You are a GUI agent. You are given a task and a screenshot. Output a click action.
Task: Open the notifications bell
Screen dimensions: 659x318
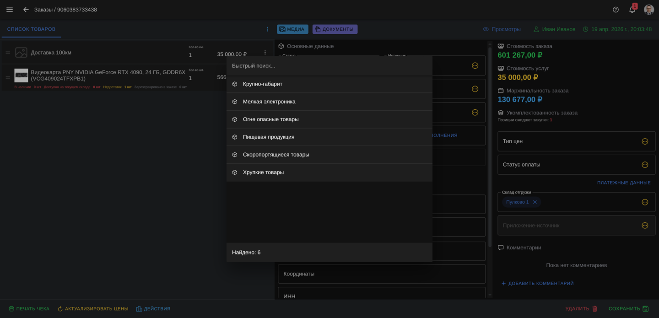click(632, 10)
